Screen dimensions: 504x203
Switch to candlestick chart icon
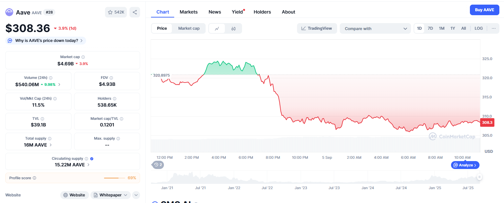click(233, 28)
